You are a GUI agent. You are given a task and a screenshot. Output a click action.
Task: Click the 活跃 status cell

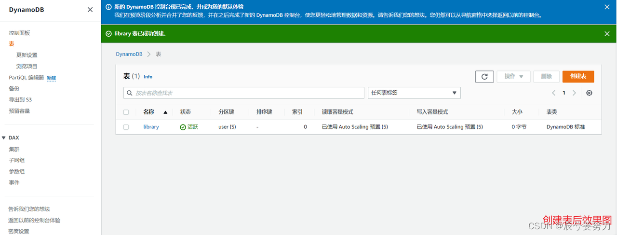(x=189, y=127)
